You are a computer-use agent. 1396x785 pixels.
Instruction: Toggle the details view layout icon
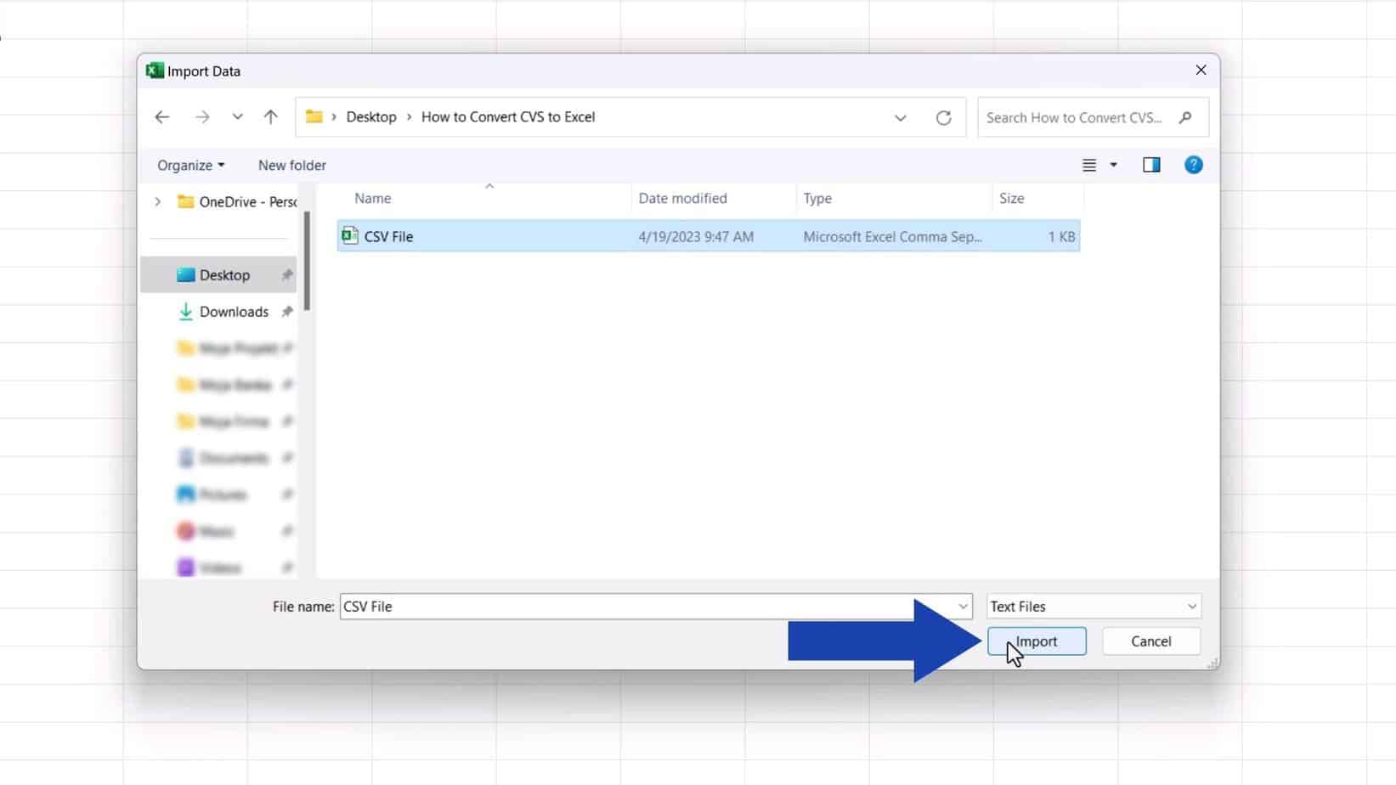tap(1091, 165)
